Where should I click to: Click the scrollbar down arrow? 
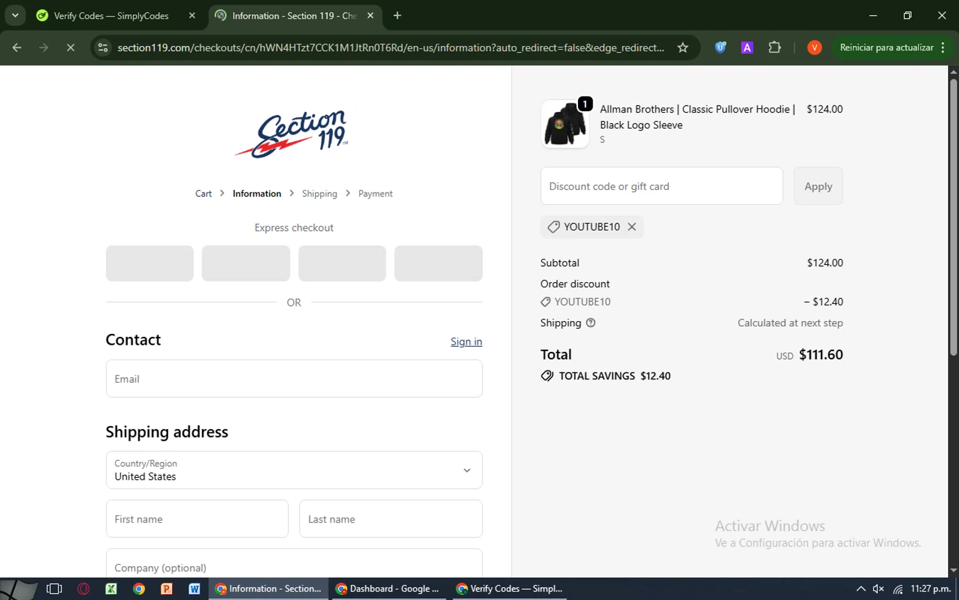953,571
